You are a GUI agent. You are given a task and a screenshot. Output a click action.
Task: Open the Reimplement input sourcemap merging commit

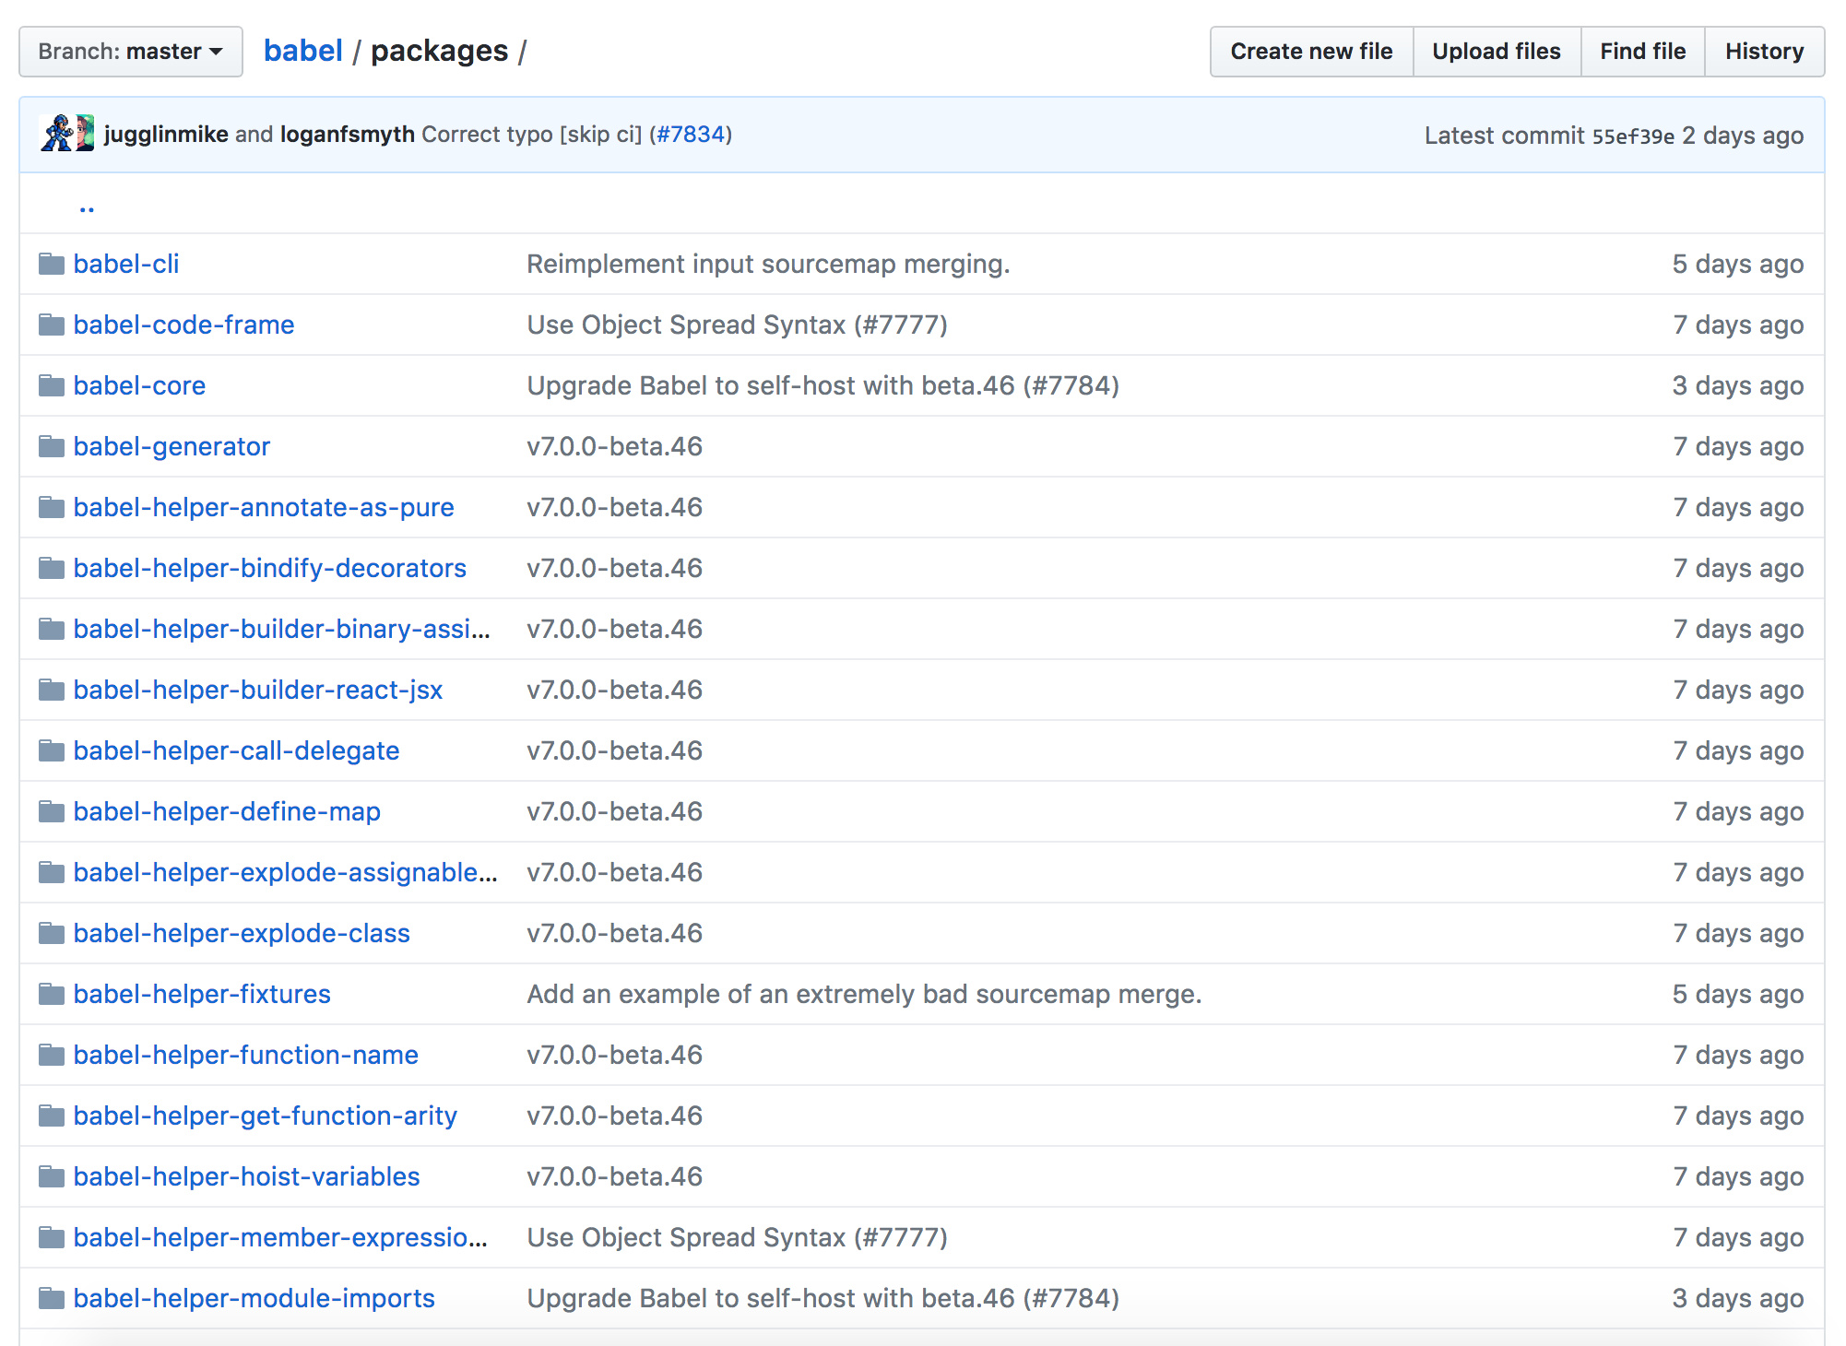pos(767,265)
